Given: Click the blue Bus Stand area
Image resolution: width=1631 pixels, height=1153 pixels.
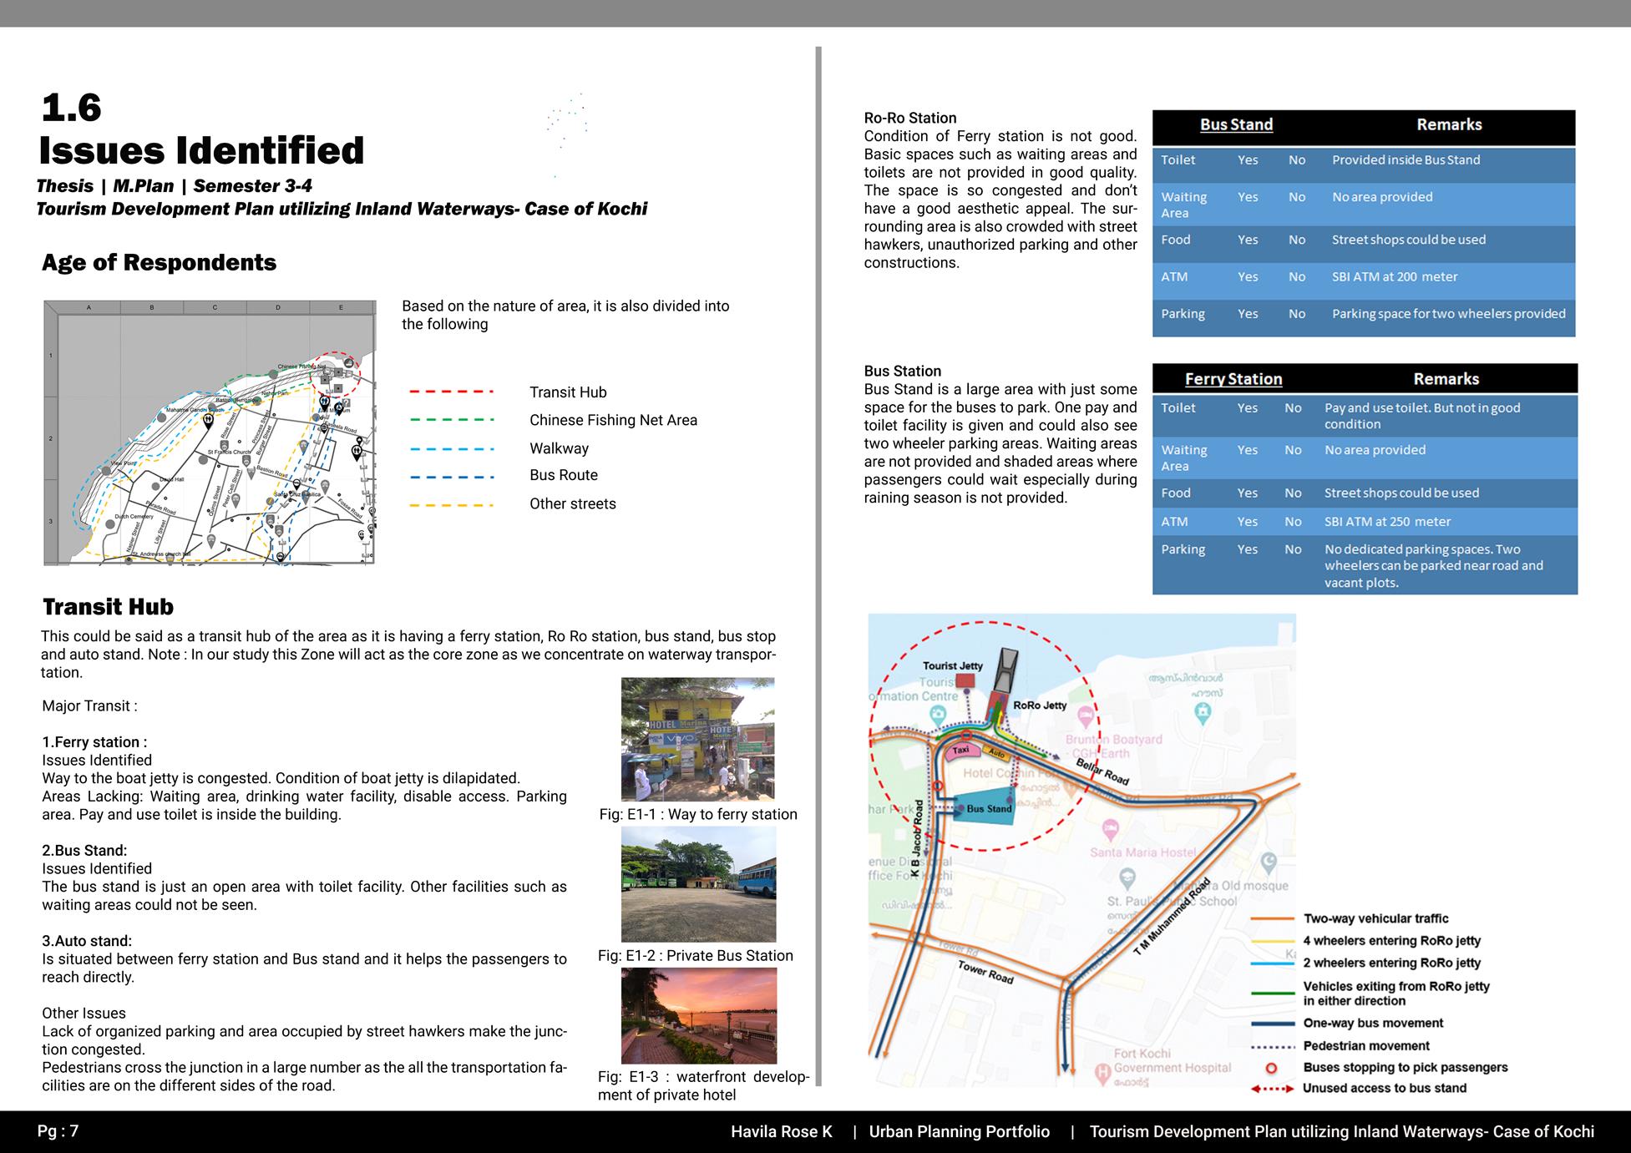Looking at the screenshot, I should tap(986, 808).
